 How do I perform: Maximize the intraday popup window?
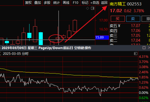pos(144,48)
